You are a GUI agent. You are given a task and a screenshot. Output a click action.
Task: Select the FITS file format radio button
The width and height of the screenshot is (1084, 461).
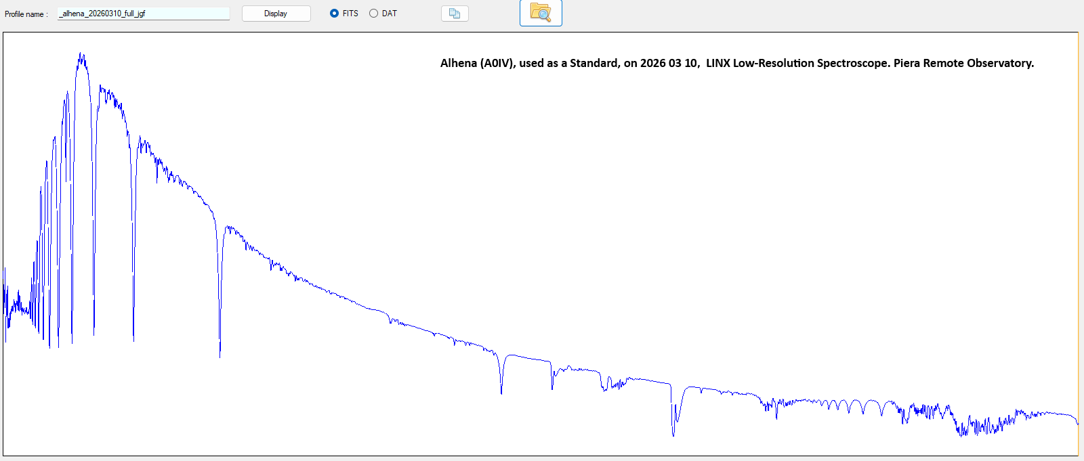pyautogui.click(x=334, y=14)
